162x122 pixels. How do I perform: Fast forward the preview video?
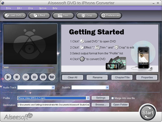(x=34, y=77)
